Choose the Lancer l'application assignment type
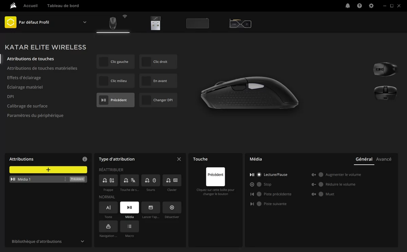 coord(151,208)
